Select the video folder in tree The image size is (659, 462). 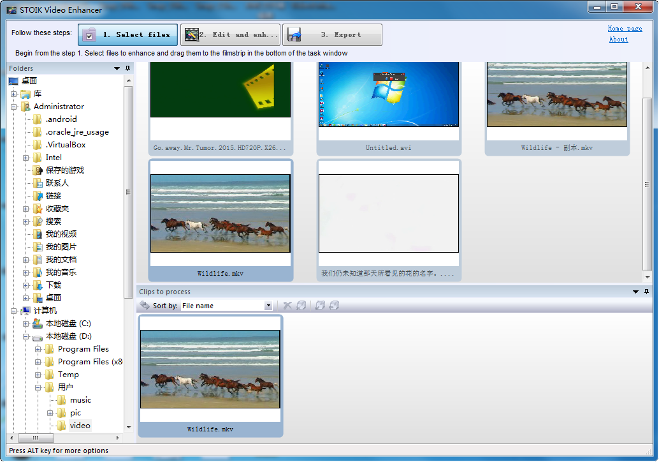click(80, 426)
